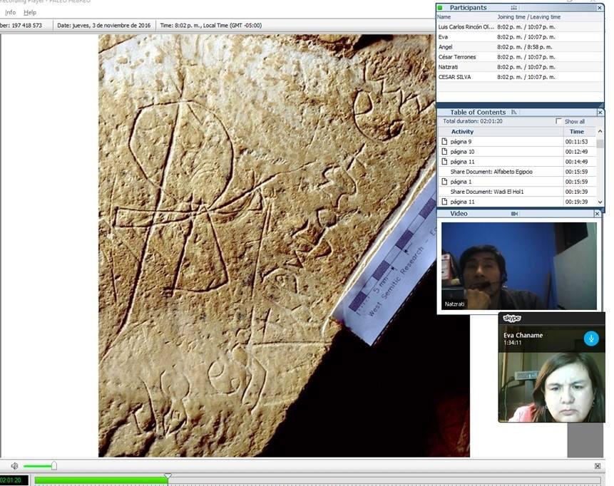The width and height of the screenshot is (614, 486).
Task: Click the camera icon in the Video panel header
Action: (x=515, y=214)
